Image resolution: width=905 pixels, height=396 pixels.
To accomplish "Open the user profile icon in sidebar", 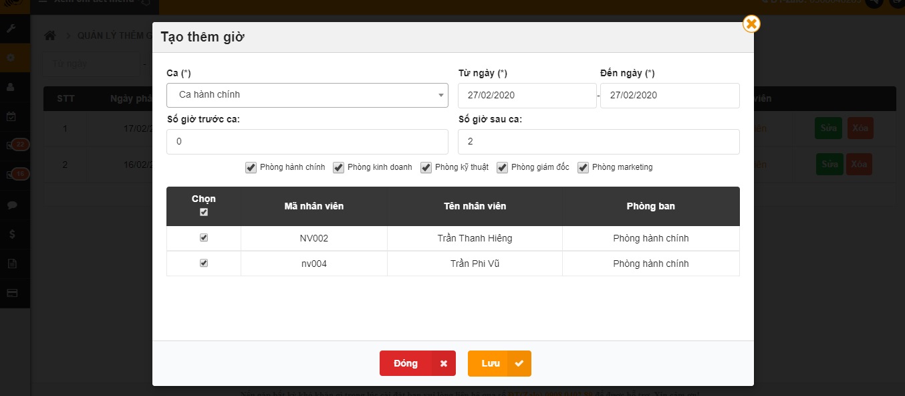I will point(11,87).
